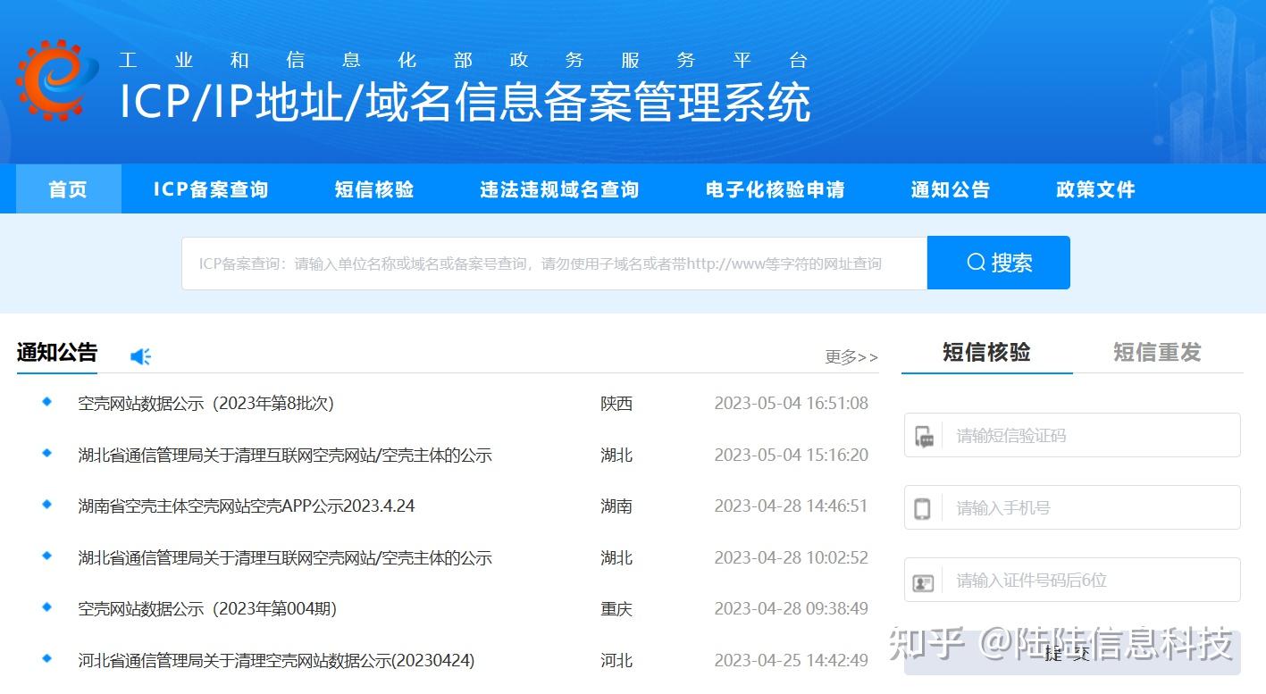Image resolution: width=1266 pixels, height=694 pixels.
Task: Click timestamp 2023-04-28 14:46:51
Action: click(x=792, y=506)
